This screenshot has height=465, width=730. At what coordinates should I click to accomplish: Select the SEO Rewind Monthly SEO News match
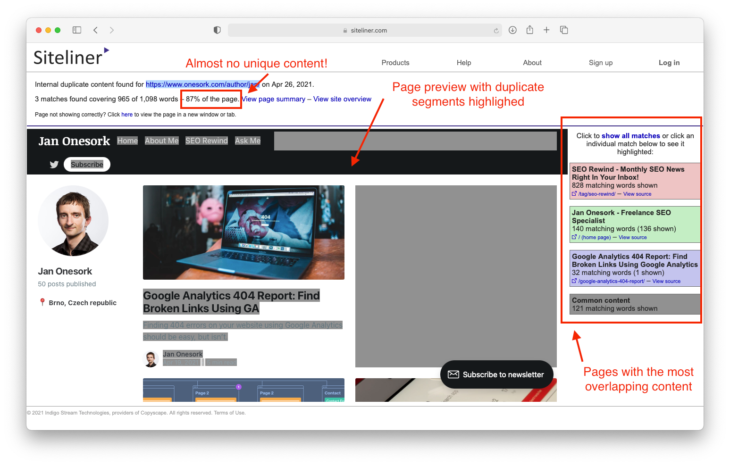[635, 181]
